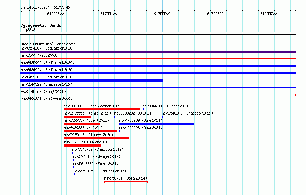Select the small blue marker under nsv3344668

pos(143,109)
